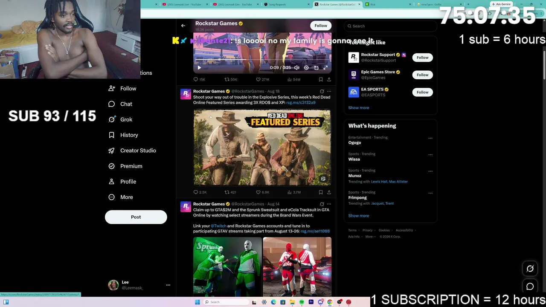Open the Terms link in footer

pyautogui.click(x=352, y=230)
